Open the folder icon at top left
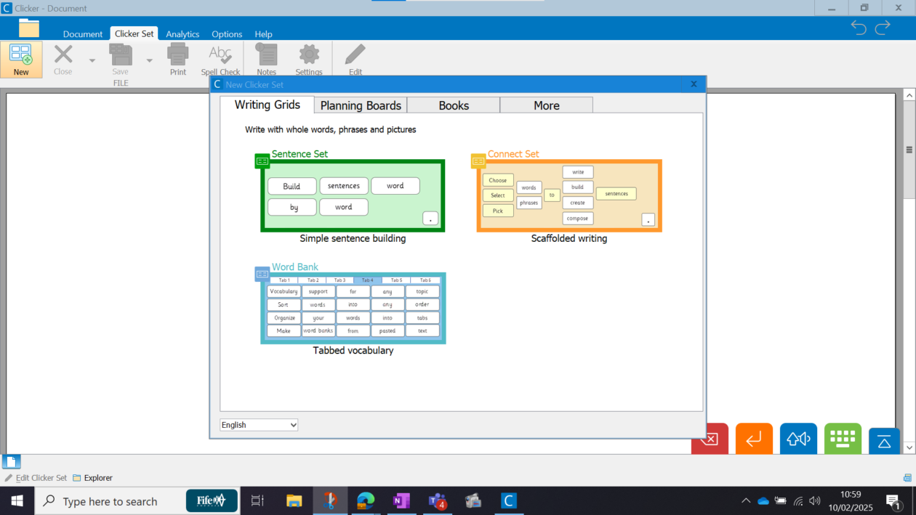The image size is (916, 515). click(29, 28)
